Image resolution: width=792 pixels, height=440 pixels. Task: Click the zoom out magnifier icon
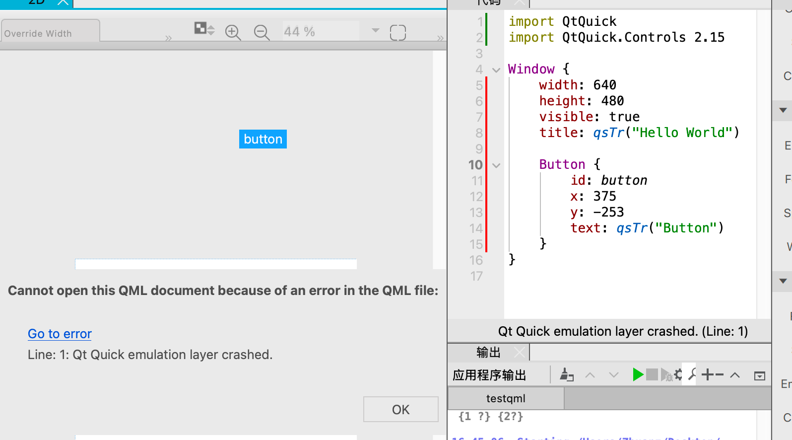[x=262, y=32]
